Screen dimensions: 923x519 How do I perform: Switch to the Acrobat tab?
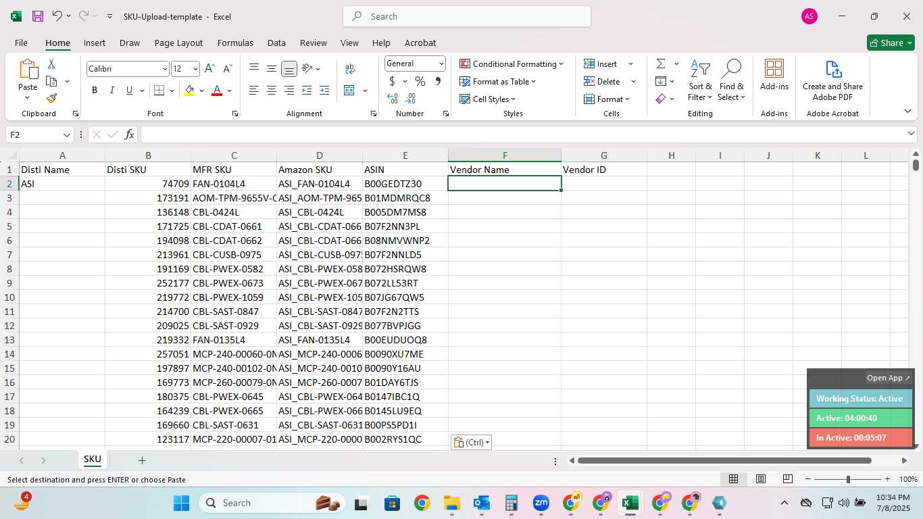[x=420, y=43]
